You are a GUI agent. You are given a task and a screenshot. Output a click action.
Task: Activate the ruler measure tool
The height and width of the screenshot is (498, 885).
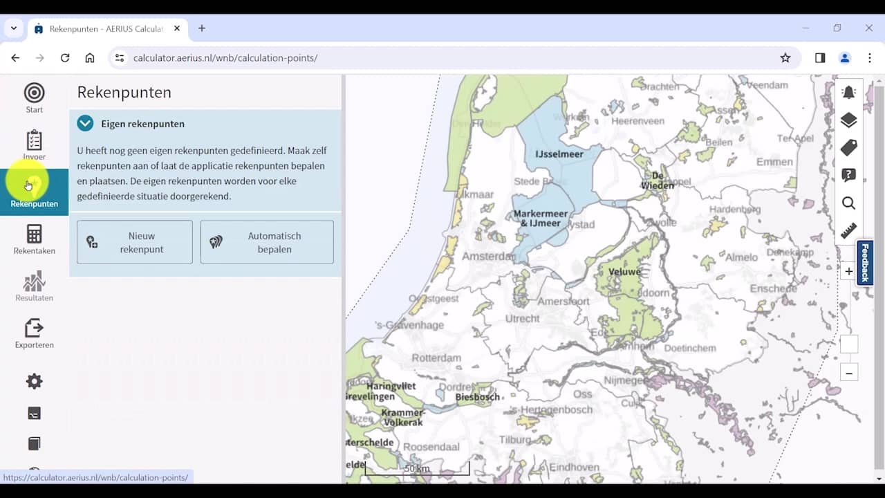(x=848, y=231)
